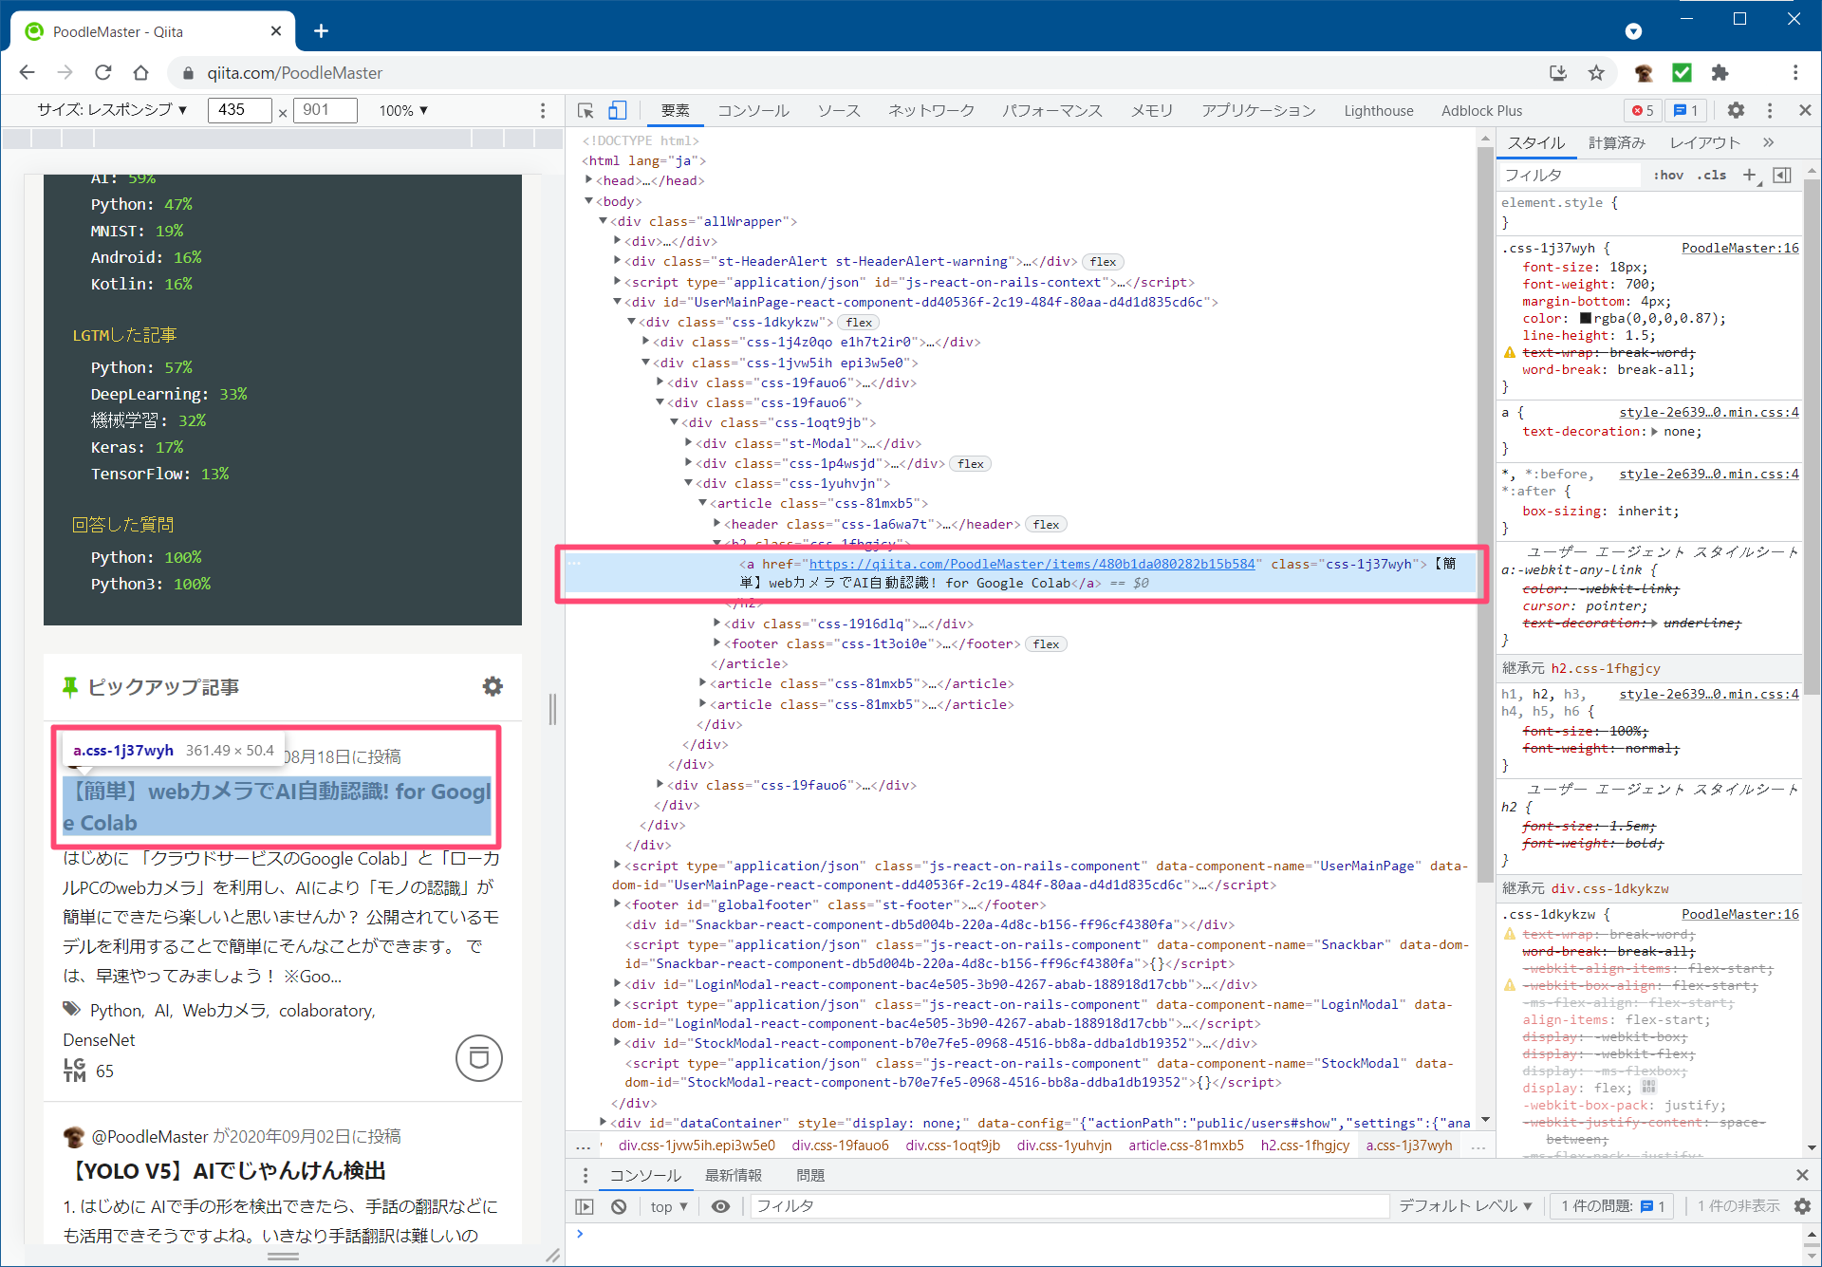This screenshot has height=1267, width=1822.
Task: Open the Lighthouse tab
Action: (1378, 111)
